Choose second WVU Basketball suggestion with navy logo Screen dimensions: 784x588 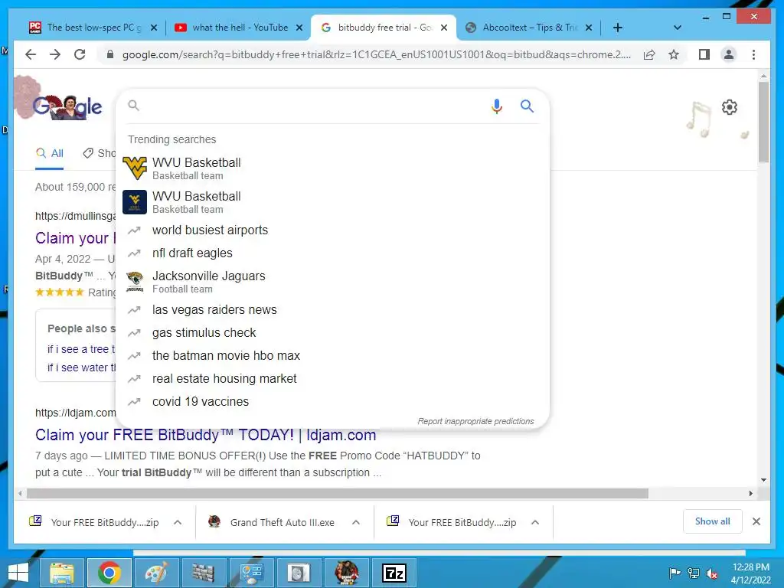332,202
